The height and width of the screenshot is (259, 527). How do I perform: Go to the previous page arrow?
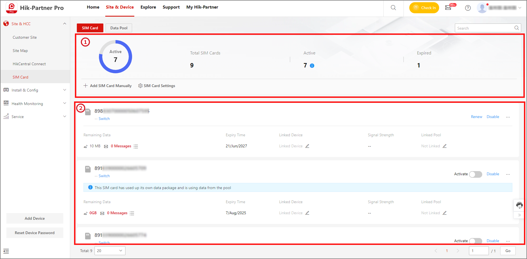436,251
